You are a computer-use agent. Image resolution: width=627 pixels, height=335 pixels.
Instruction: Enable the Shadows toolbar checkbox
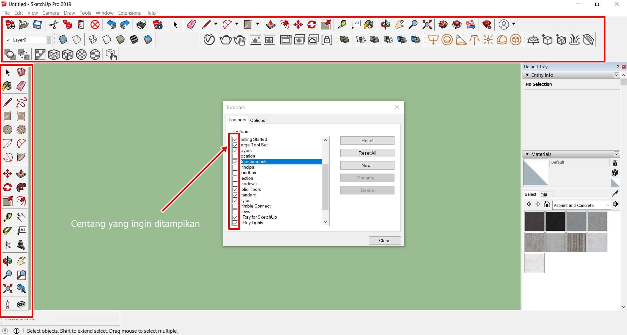click(x=235, y=184)
